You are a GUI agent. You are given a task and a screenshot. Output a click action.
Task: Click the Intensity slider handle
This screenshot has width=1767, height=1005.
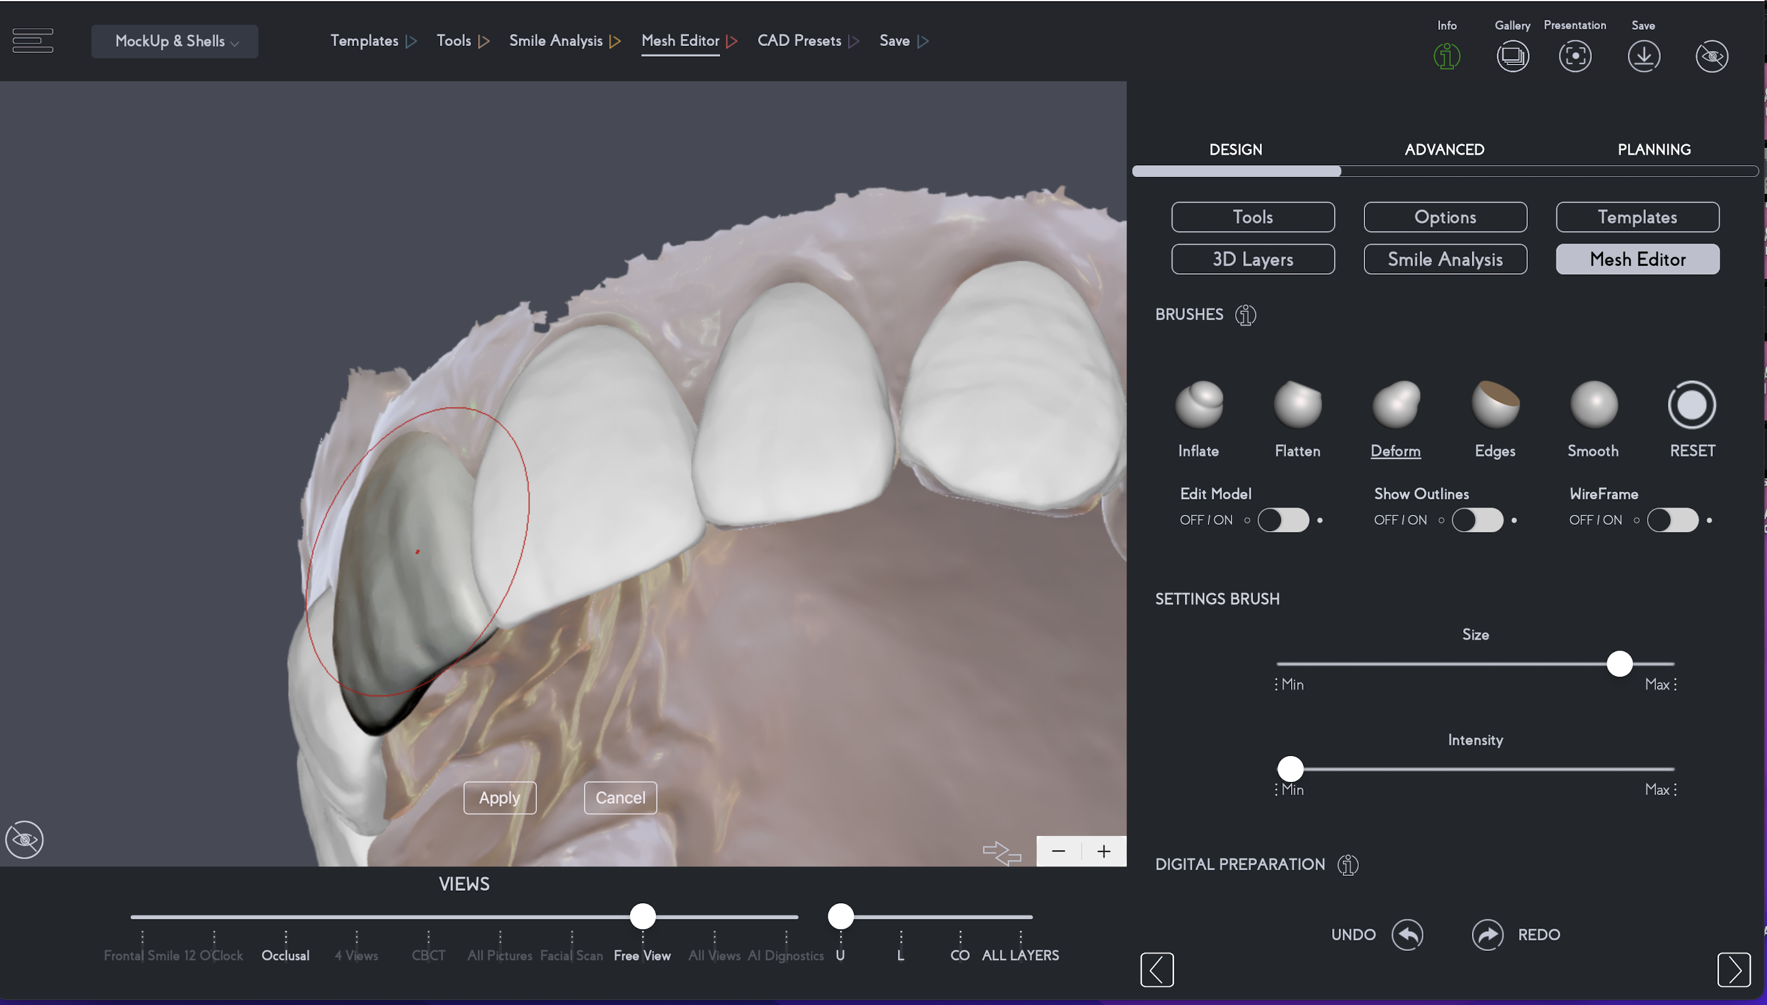[1290, 768]
